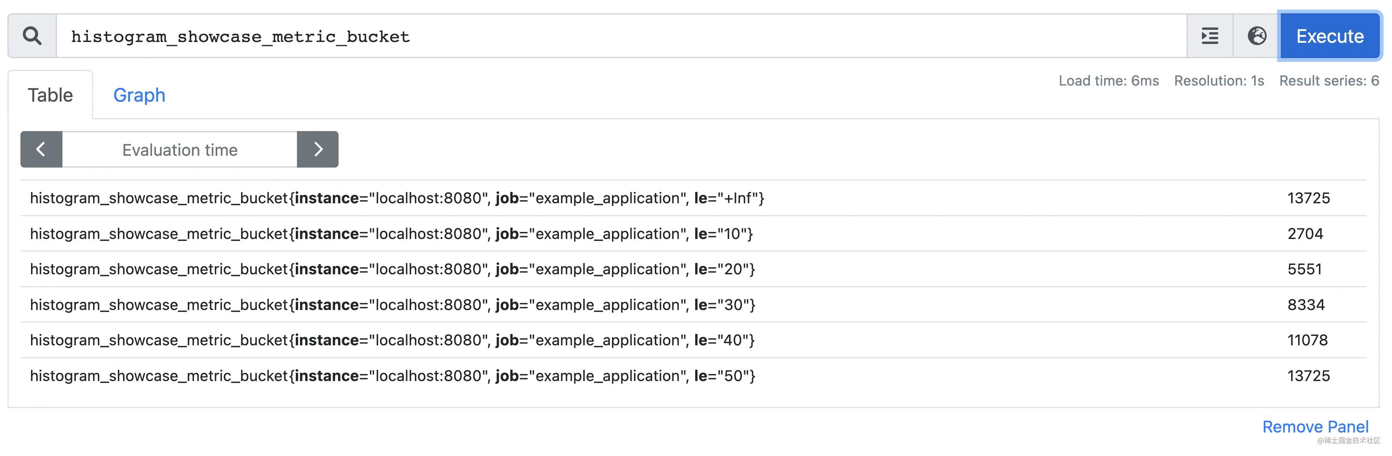Screen dimensions: 1392x456
Task: Click the search magnifier icon
Action: coord(32,36)
